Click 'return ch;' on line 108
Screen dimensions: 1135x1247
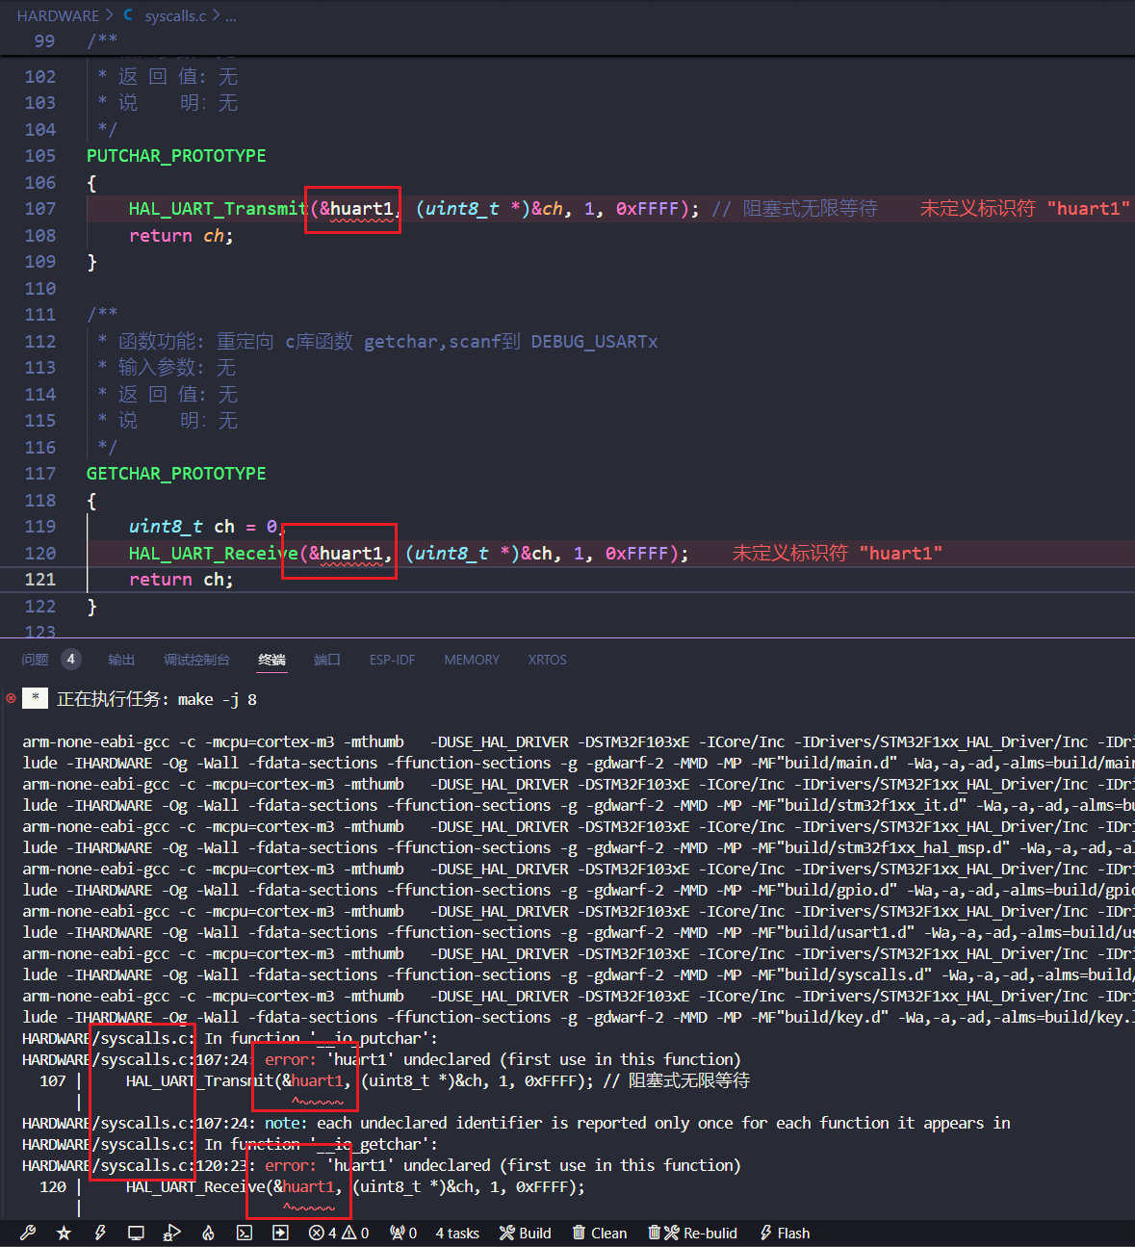tap(181, 236)
